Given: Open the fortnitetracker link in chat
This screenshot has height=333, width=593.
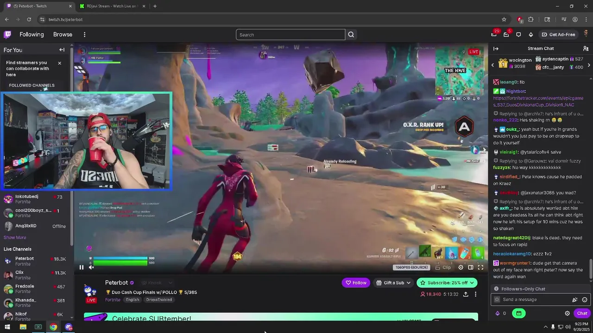Looking at the screenshot, I should (x=538, y=101).
